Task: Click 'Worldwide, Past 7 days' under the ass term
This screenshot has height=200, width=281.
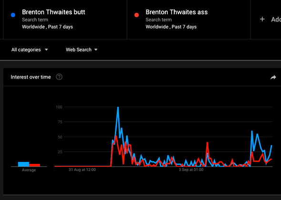Action: pos(171,27)
